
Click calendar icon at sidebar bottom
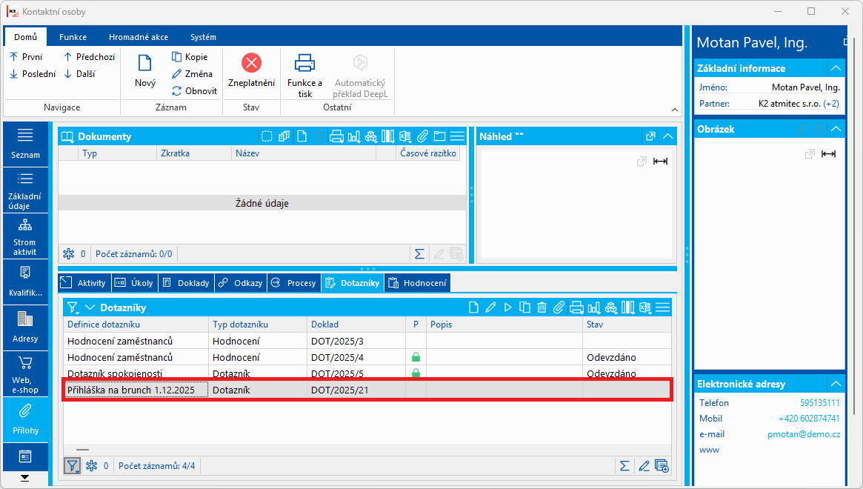click(x=25, y=456)
